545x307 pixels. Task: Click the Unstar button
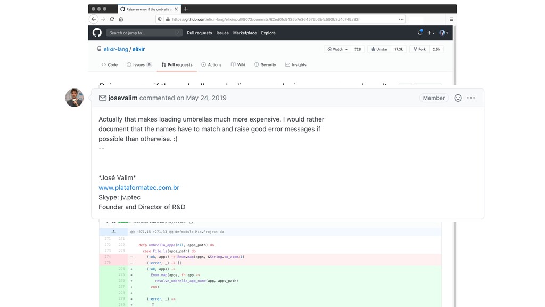tap(379, 49)
